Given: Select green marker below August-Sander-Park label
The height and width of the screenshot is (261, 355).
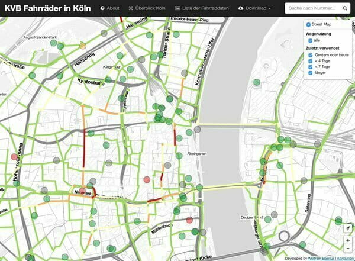Looking at the screenshot, I should (x=53, y=43).
